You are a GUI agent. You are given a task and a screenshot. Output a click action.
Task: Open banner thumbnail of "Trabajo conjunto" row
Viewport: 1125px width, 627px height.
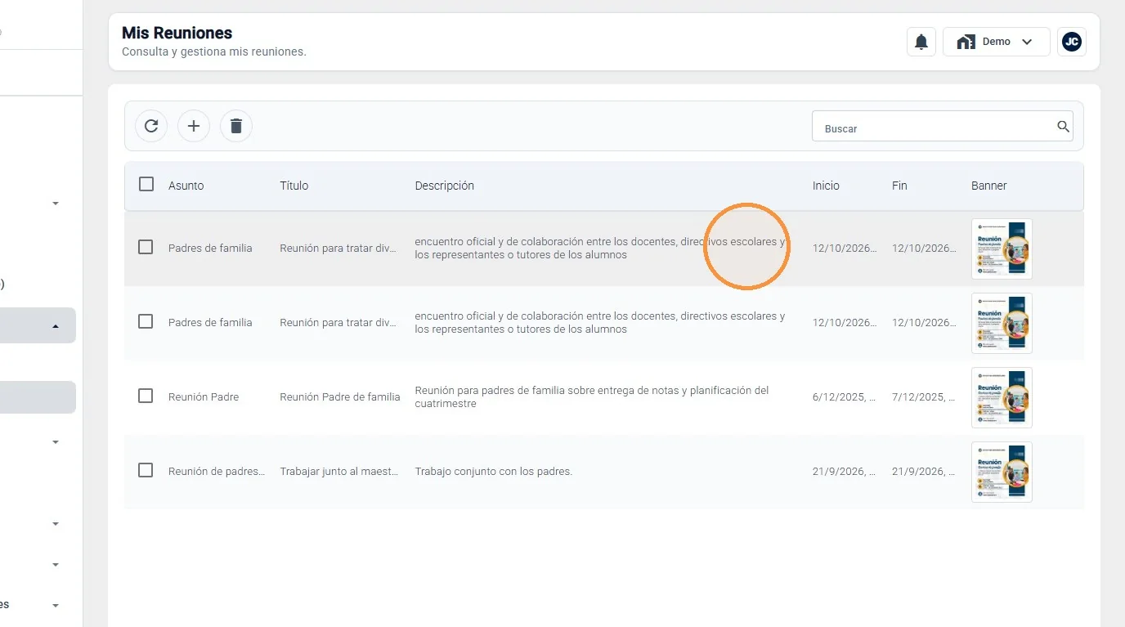(1002, 472)
